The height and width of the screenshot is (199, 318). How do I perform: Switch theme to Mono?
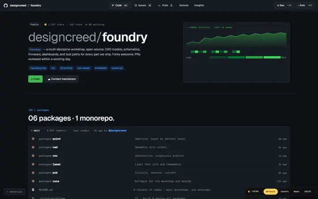[x=296, y=191]
